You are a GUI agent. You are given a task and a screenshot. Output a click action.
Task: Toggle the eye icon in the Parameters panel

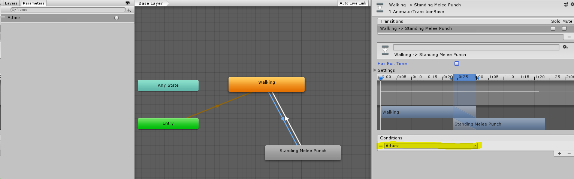(x=127, y=3)
